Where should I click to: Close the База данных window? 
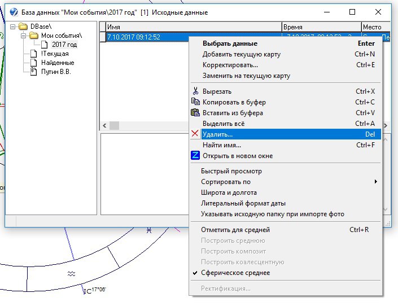coord(378,12)
